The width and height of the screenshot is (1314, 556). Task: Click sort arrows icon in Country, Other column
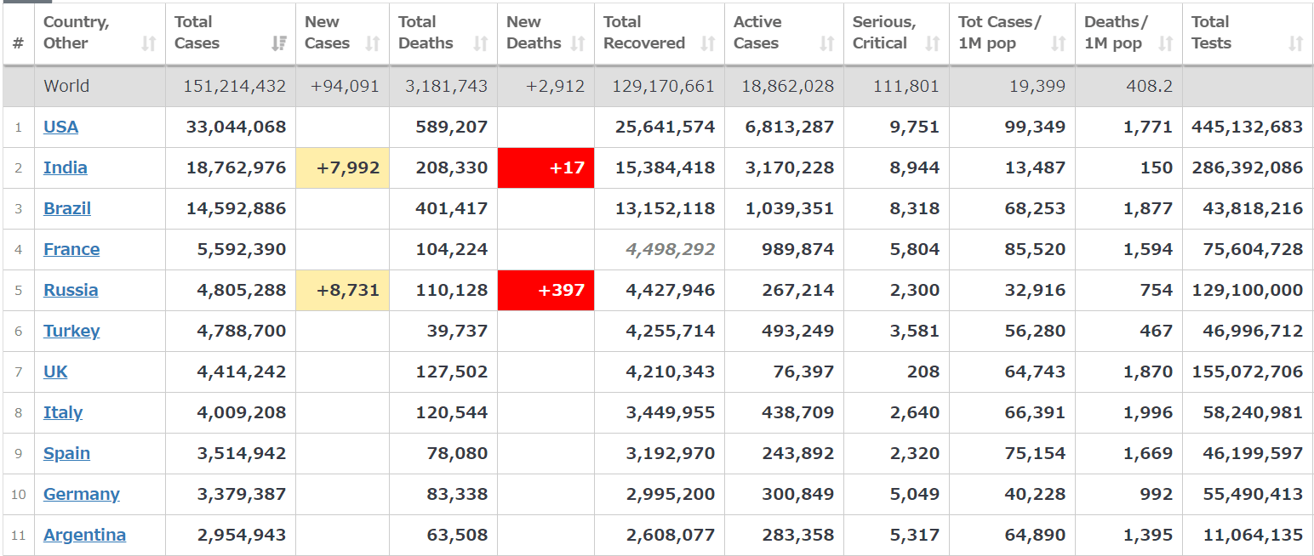coord(149,43)
